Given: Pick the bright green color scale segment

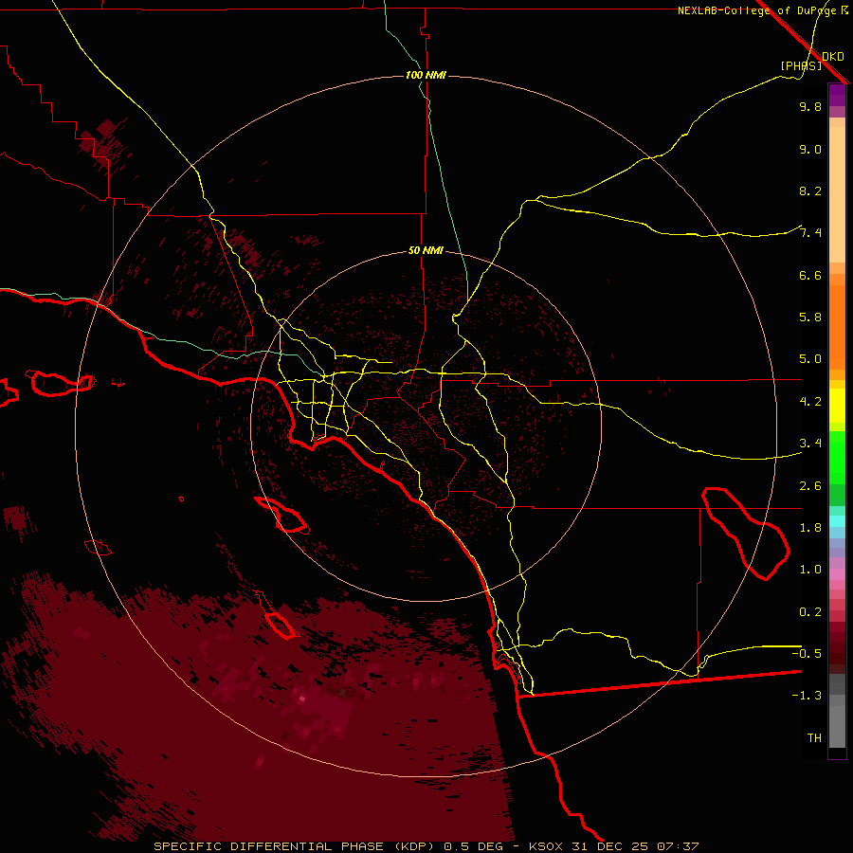Looking at the screenshot, I should (837, 457).
